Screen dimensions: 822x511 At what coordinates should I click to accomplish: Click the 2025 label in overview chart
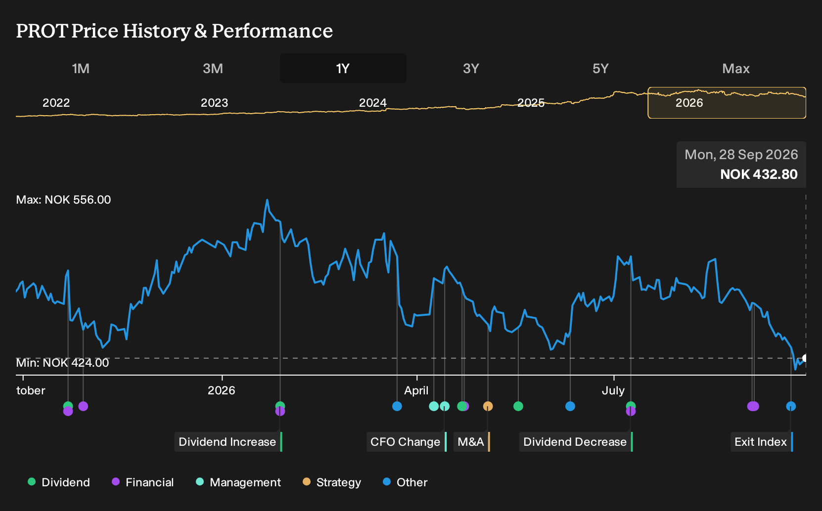pyautogui.click(x=531, y=103)
